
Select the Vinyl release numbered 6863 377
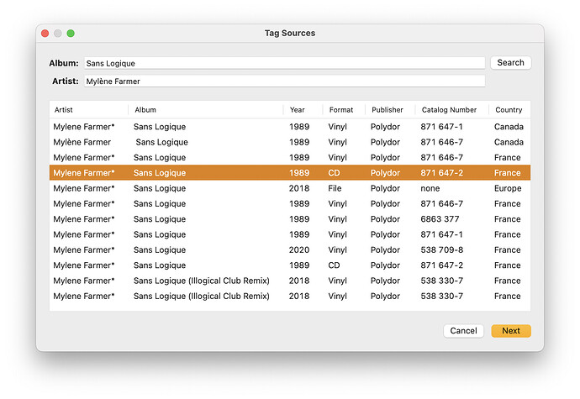pyautogui.click(x=290, y=219)
